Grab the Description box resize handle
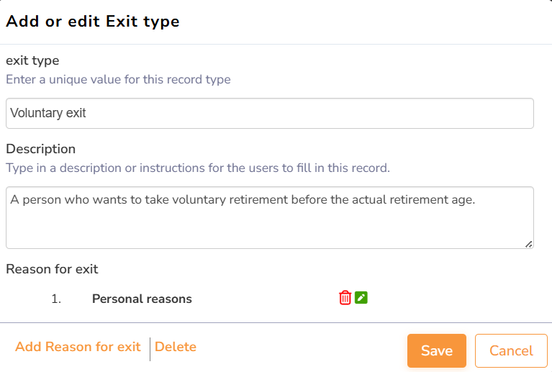The height and width of the screenshot is (372, 552). pos(529,245)
